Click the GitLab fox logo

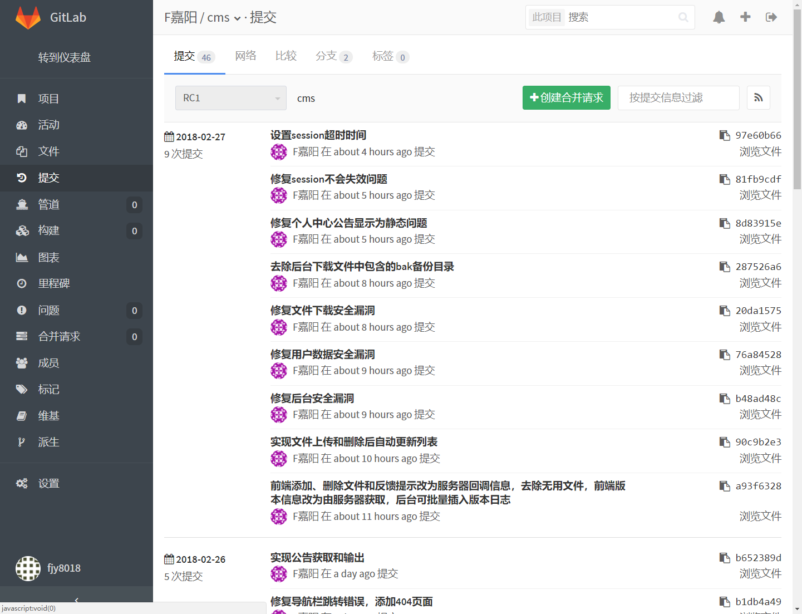28,18
